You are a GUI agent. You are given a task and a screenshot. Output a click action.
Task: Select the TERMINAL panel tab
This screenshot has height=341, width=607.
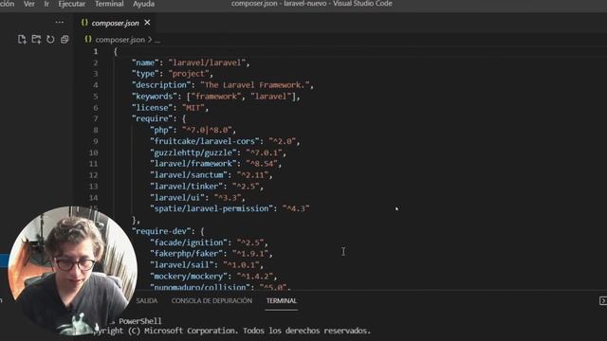282,301
